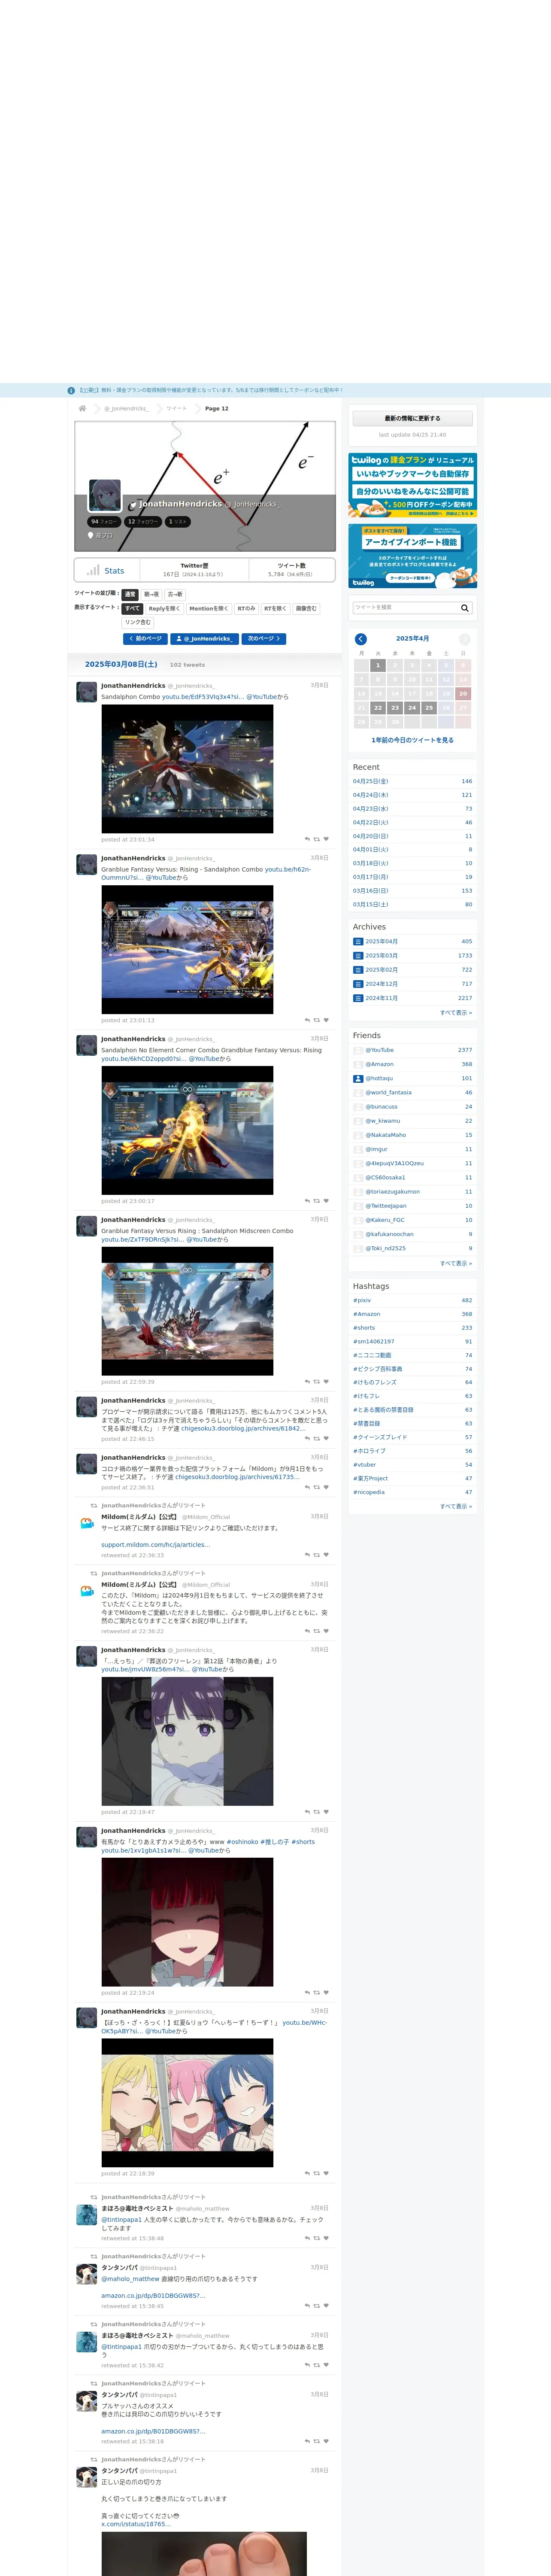Click the 最新の情報に更新する button

click(x=412, y=418)
